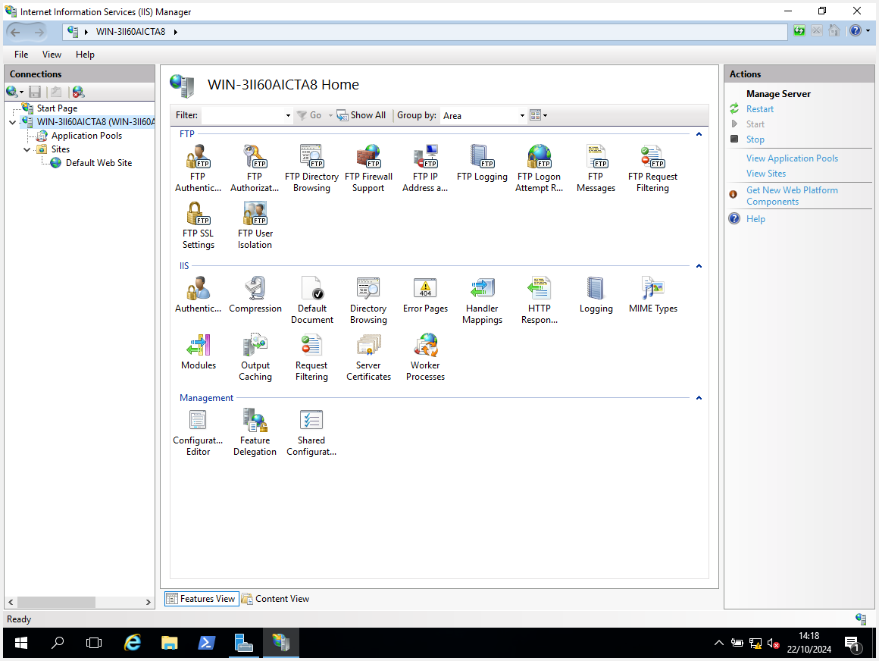This screenshot has width=879, height=661.
Task: Collapse the Management group section
Action: [699, 398]
